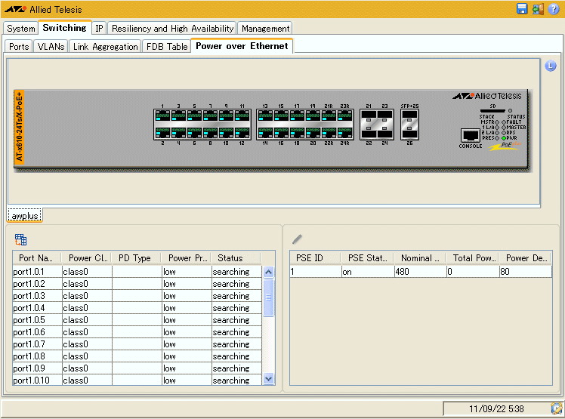This screenshot has height=419, width=565.
Task: Open the help question mark icon
Action: coord(553,8)
